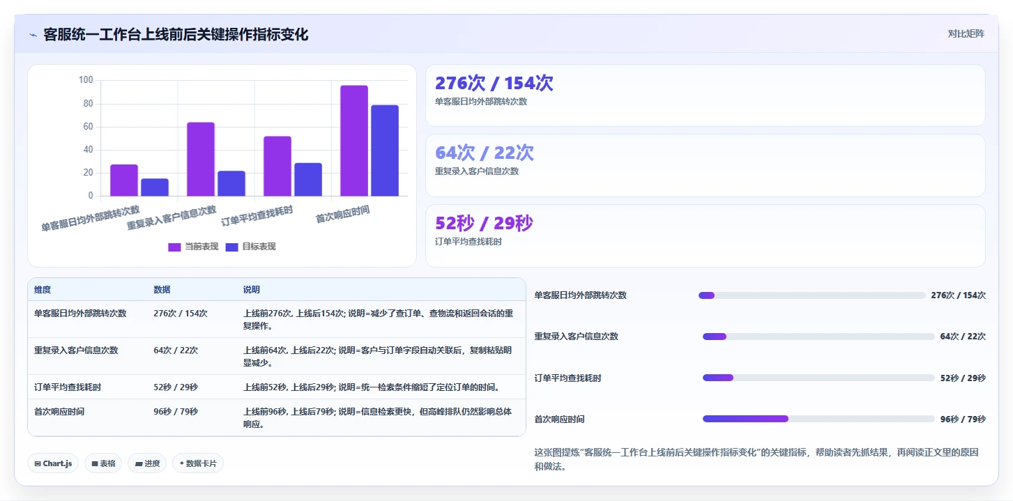
Task: Click the Chart.js tag chip
Action: click(x=53, y=463)
